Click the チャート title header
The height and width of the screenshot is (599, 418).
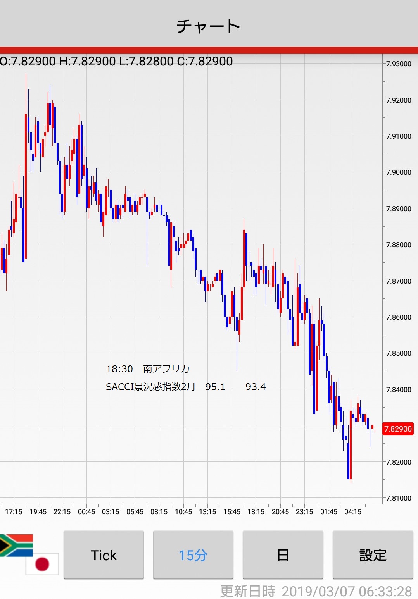[209, 26]
